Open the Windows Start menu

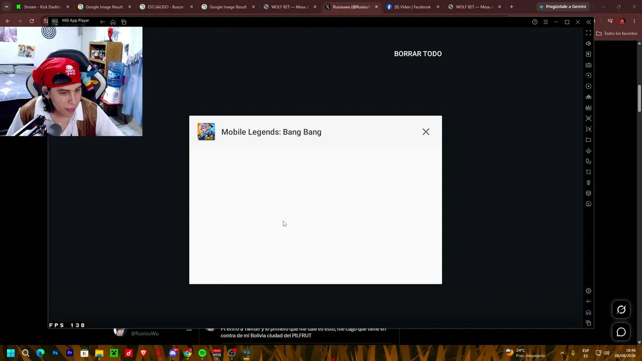coord(11,353)
